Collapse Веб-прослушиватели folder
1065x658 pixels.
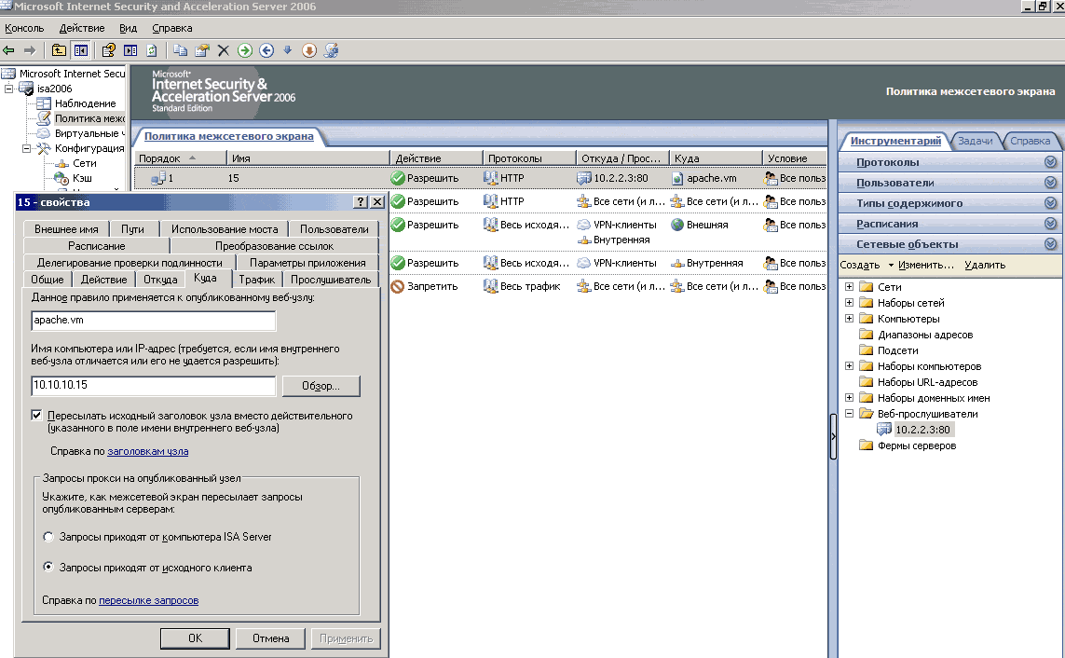(x=849, y=413)
